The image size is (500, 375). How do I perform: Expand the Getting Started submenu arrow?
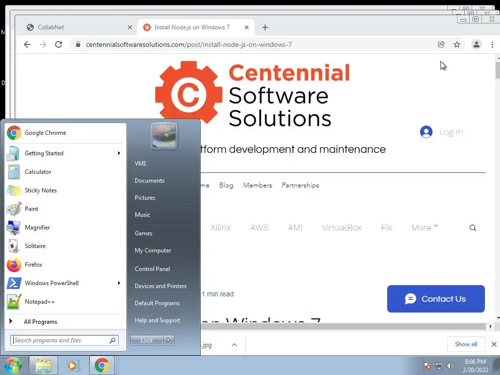coord(119,153)
